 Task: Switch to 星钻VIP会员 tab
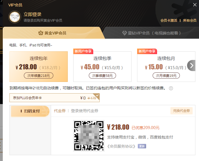[x=151, y=33]
